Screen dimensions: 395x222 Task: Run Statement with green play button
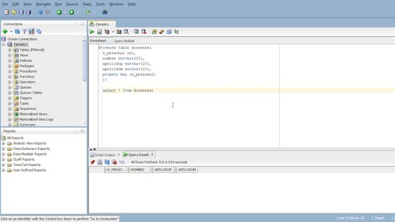(x=92, y=31)
